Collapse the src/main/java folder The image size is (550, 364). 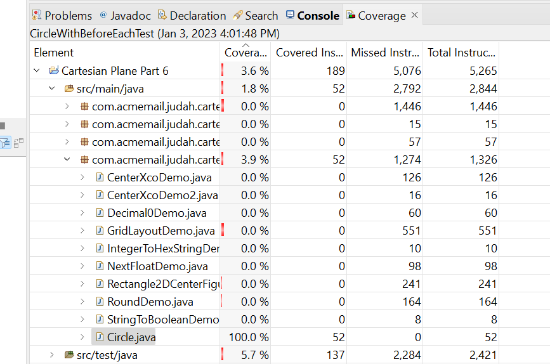click(x=52, y=89)
